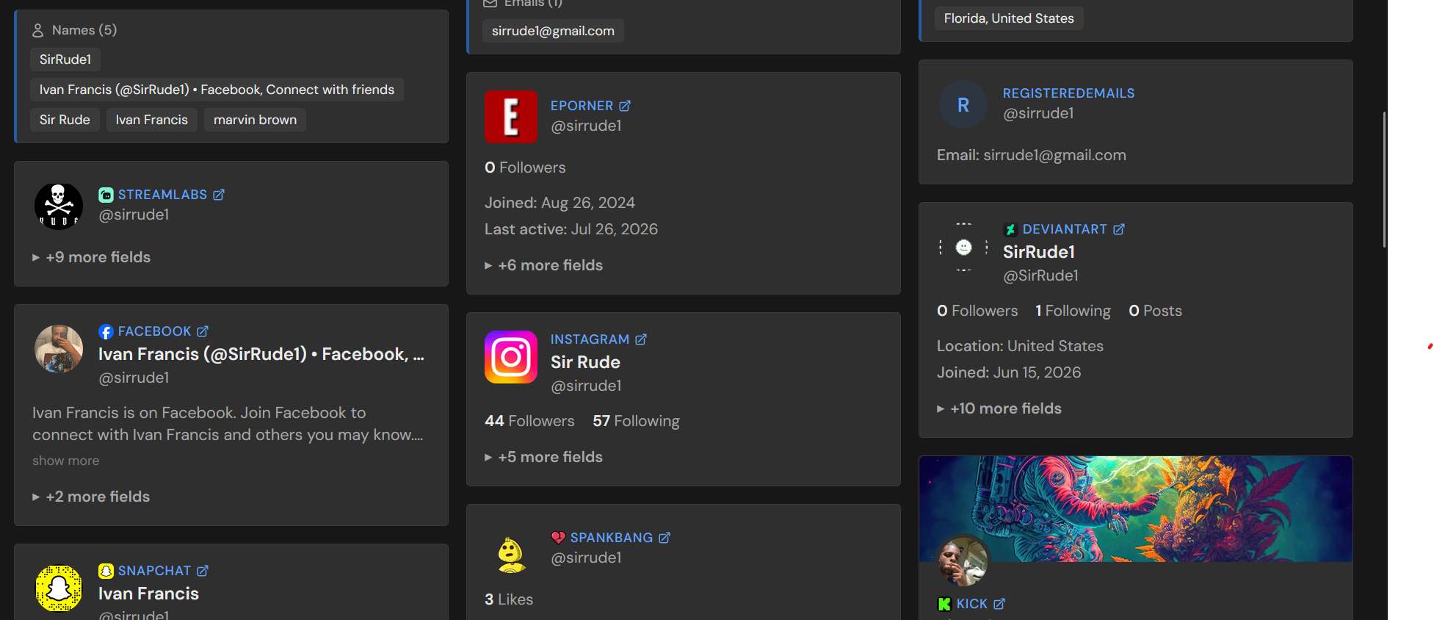Click 'Joined: Jun 15, 2026' text

[1009, 372]
